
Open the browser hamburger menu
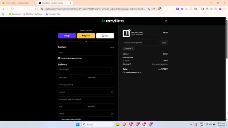click(x=225, y=9)
